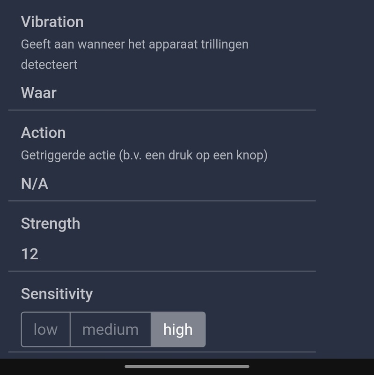Select the Vibration value 'Waar'
This screenshot has height=375, width=374.
38,93
